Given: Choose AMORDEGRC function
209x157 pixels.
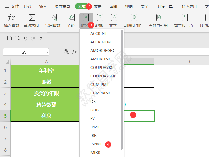Looking at the screenshot, I should click(x=103, y=51).
